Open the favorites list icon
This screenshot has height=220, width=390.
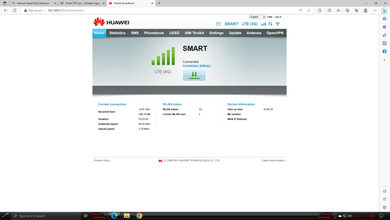(338, 10)
